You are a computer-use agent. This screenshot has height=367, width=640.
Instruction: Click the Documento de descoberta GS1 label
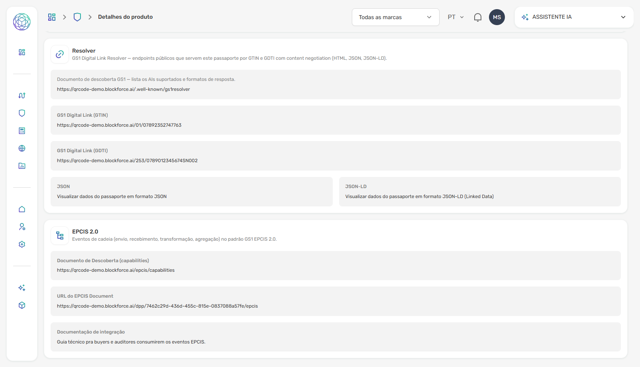(146, 79)
